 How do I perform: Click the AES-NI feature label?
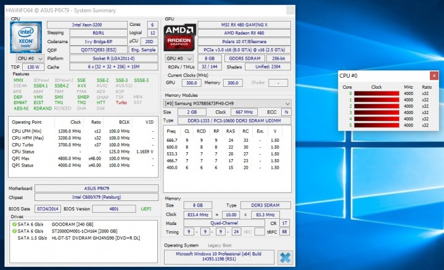21,108
